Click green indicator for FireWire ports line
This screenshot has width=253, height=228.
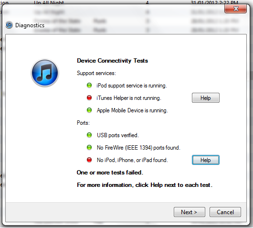pyautogui.click(x=89, y=147)
